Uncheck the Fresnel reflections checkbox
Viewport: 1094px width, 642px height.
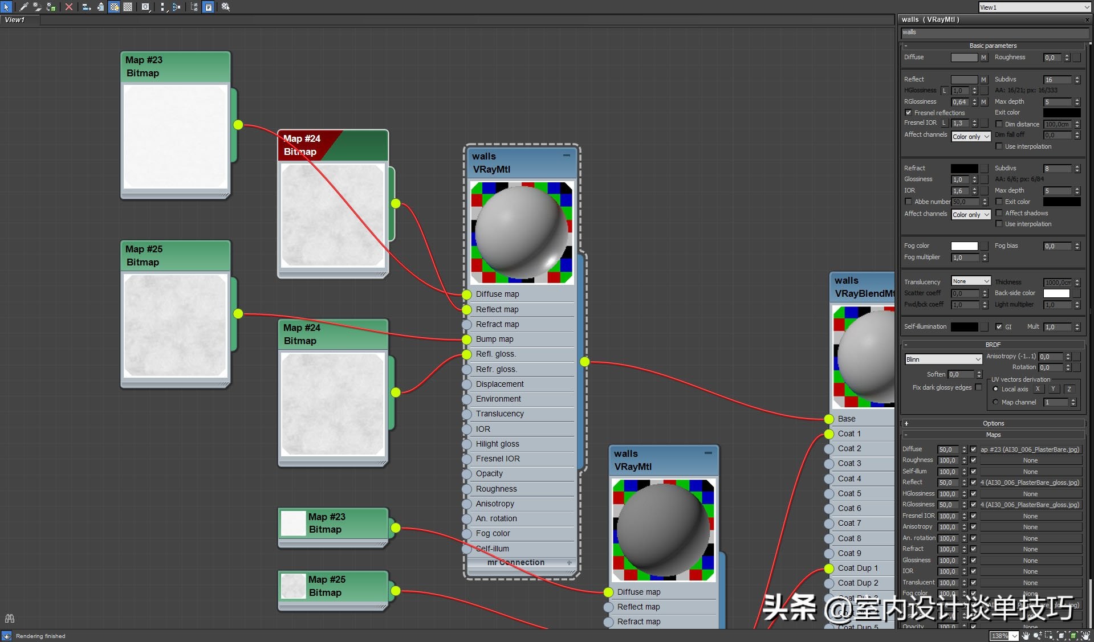coord(908,113)
